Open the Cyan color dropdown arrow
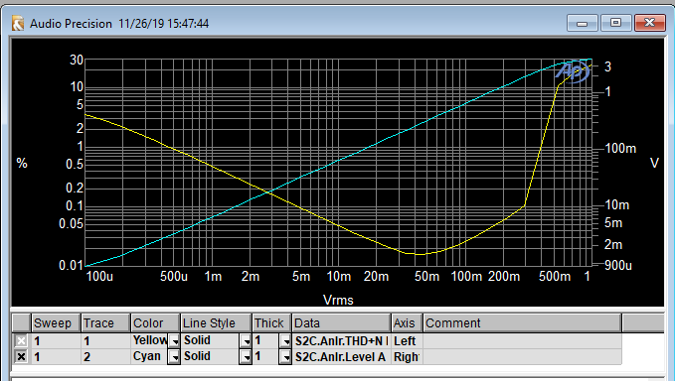Screen dimensions: 675x381 174,357
